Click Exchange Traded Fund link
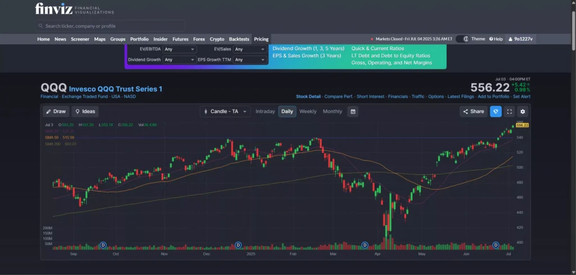The width and height of the screenshot is (576, 275). click(85, 97)
